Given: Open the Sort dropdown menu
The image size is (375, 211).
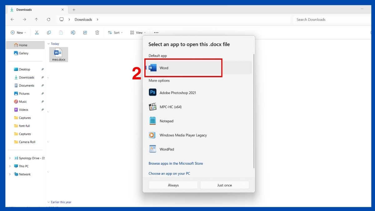Looking at the screenshot, I should 115,33.
